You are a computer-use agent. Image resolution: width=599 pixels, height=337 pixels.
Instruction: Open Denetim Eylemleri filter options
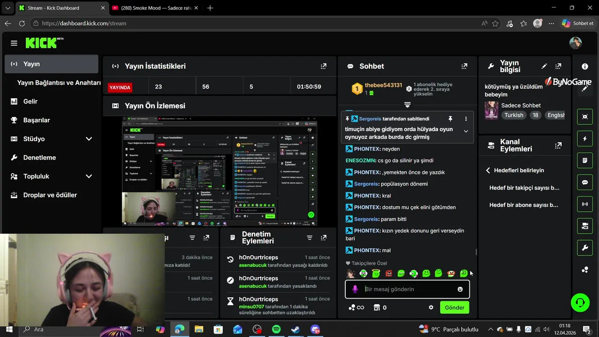(309, 238)
